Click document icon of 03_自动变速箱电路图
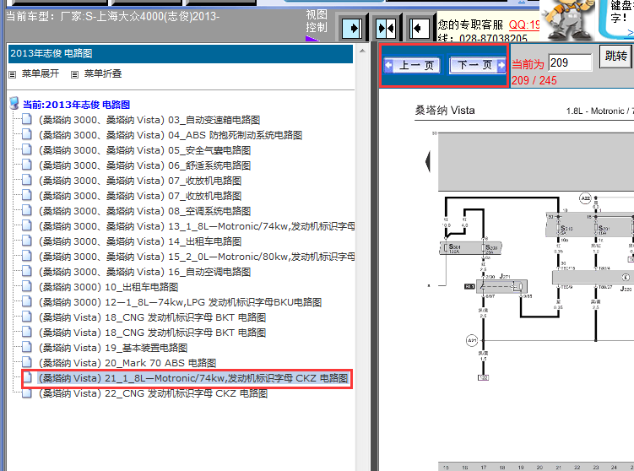 [27, 119]
